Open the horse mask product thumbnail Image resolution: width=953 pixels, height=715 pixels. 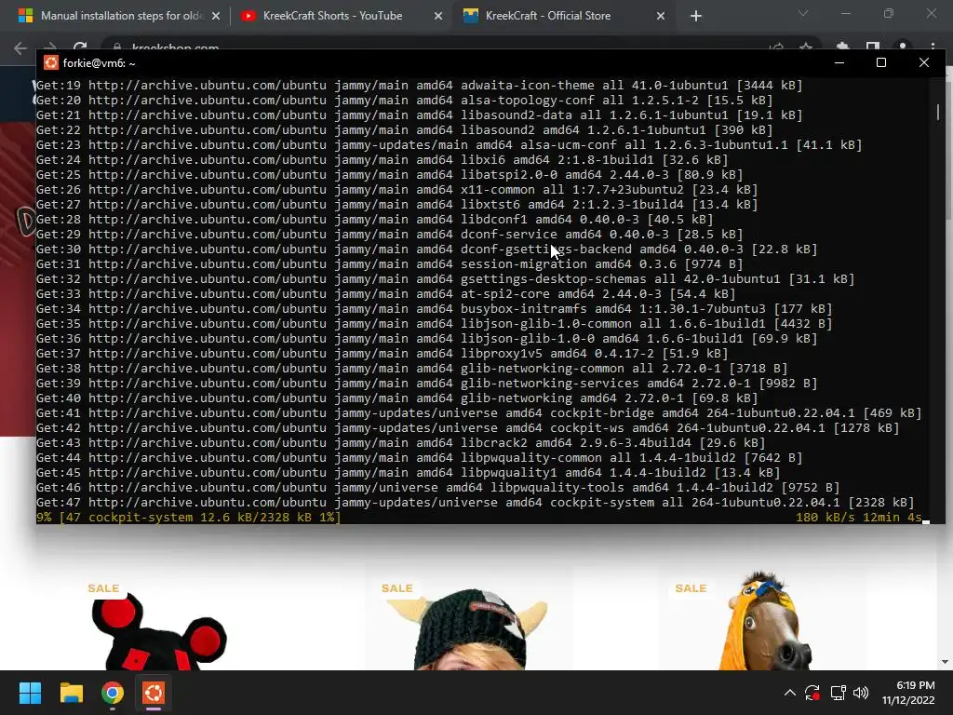point(767,620)
